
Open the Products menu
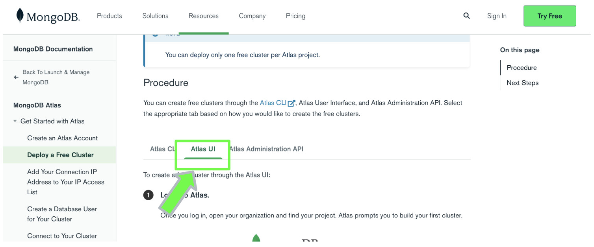[x=109, y=16]
